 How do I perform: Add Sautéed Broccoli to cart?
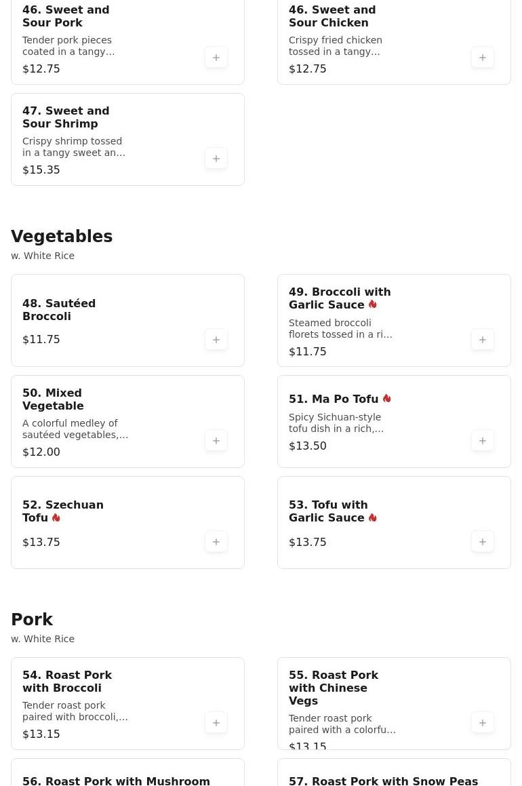(216, 340)
